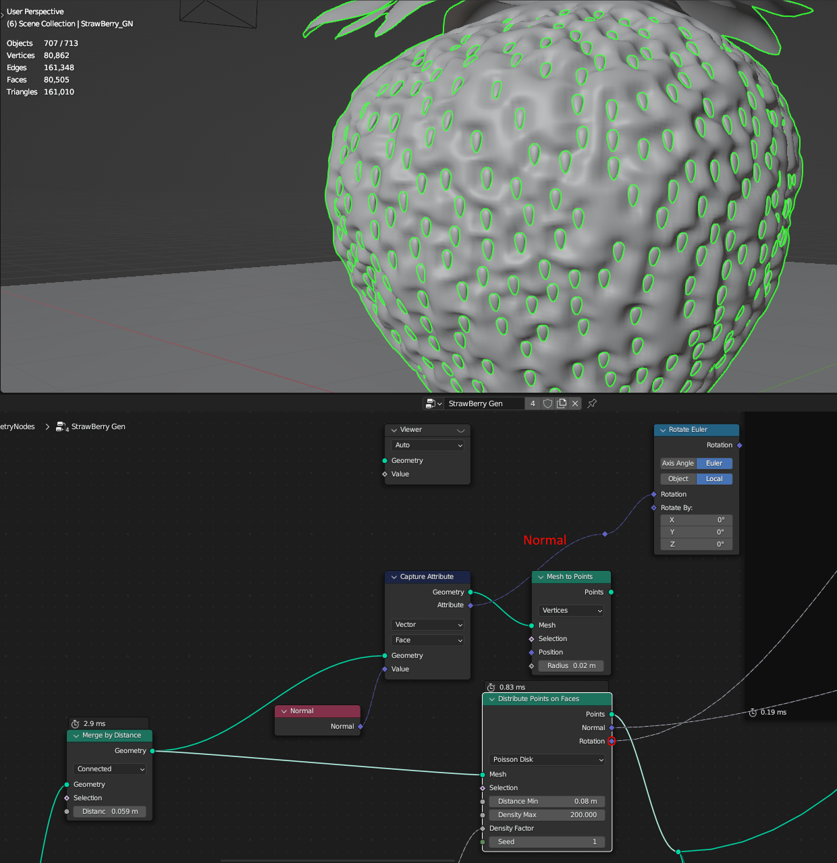837x863 pixels.
Task: Click the node group icon in the breadcrumb
Action: pos(61,426)
